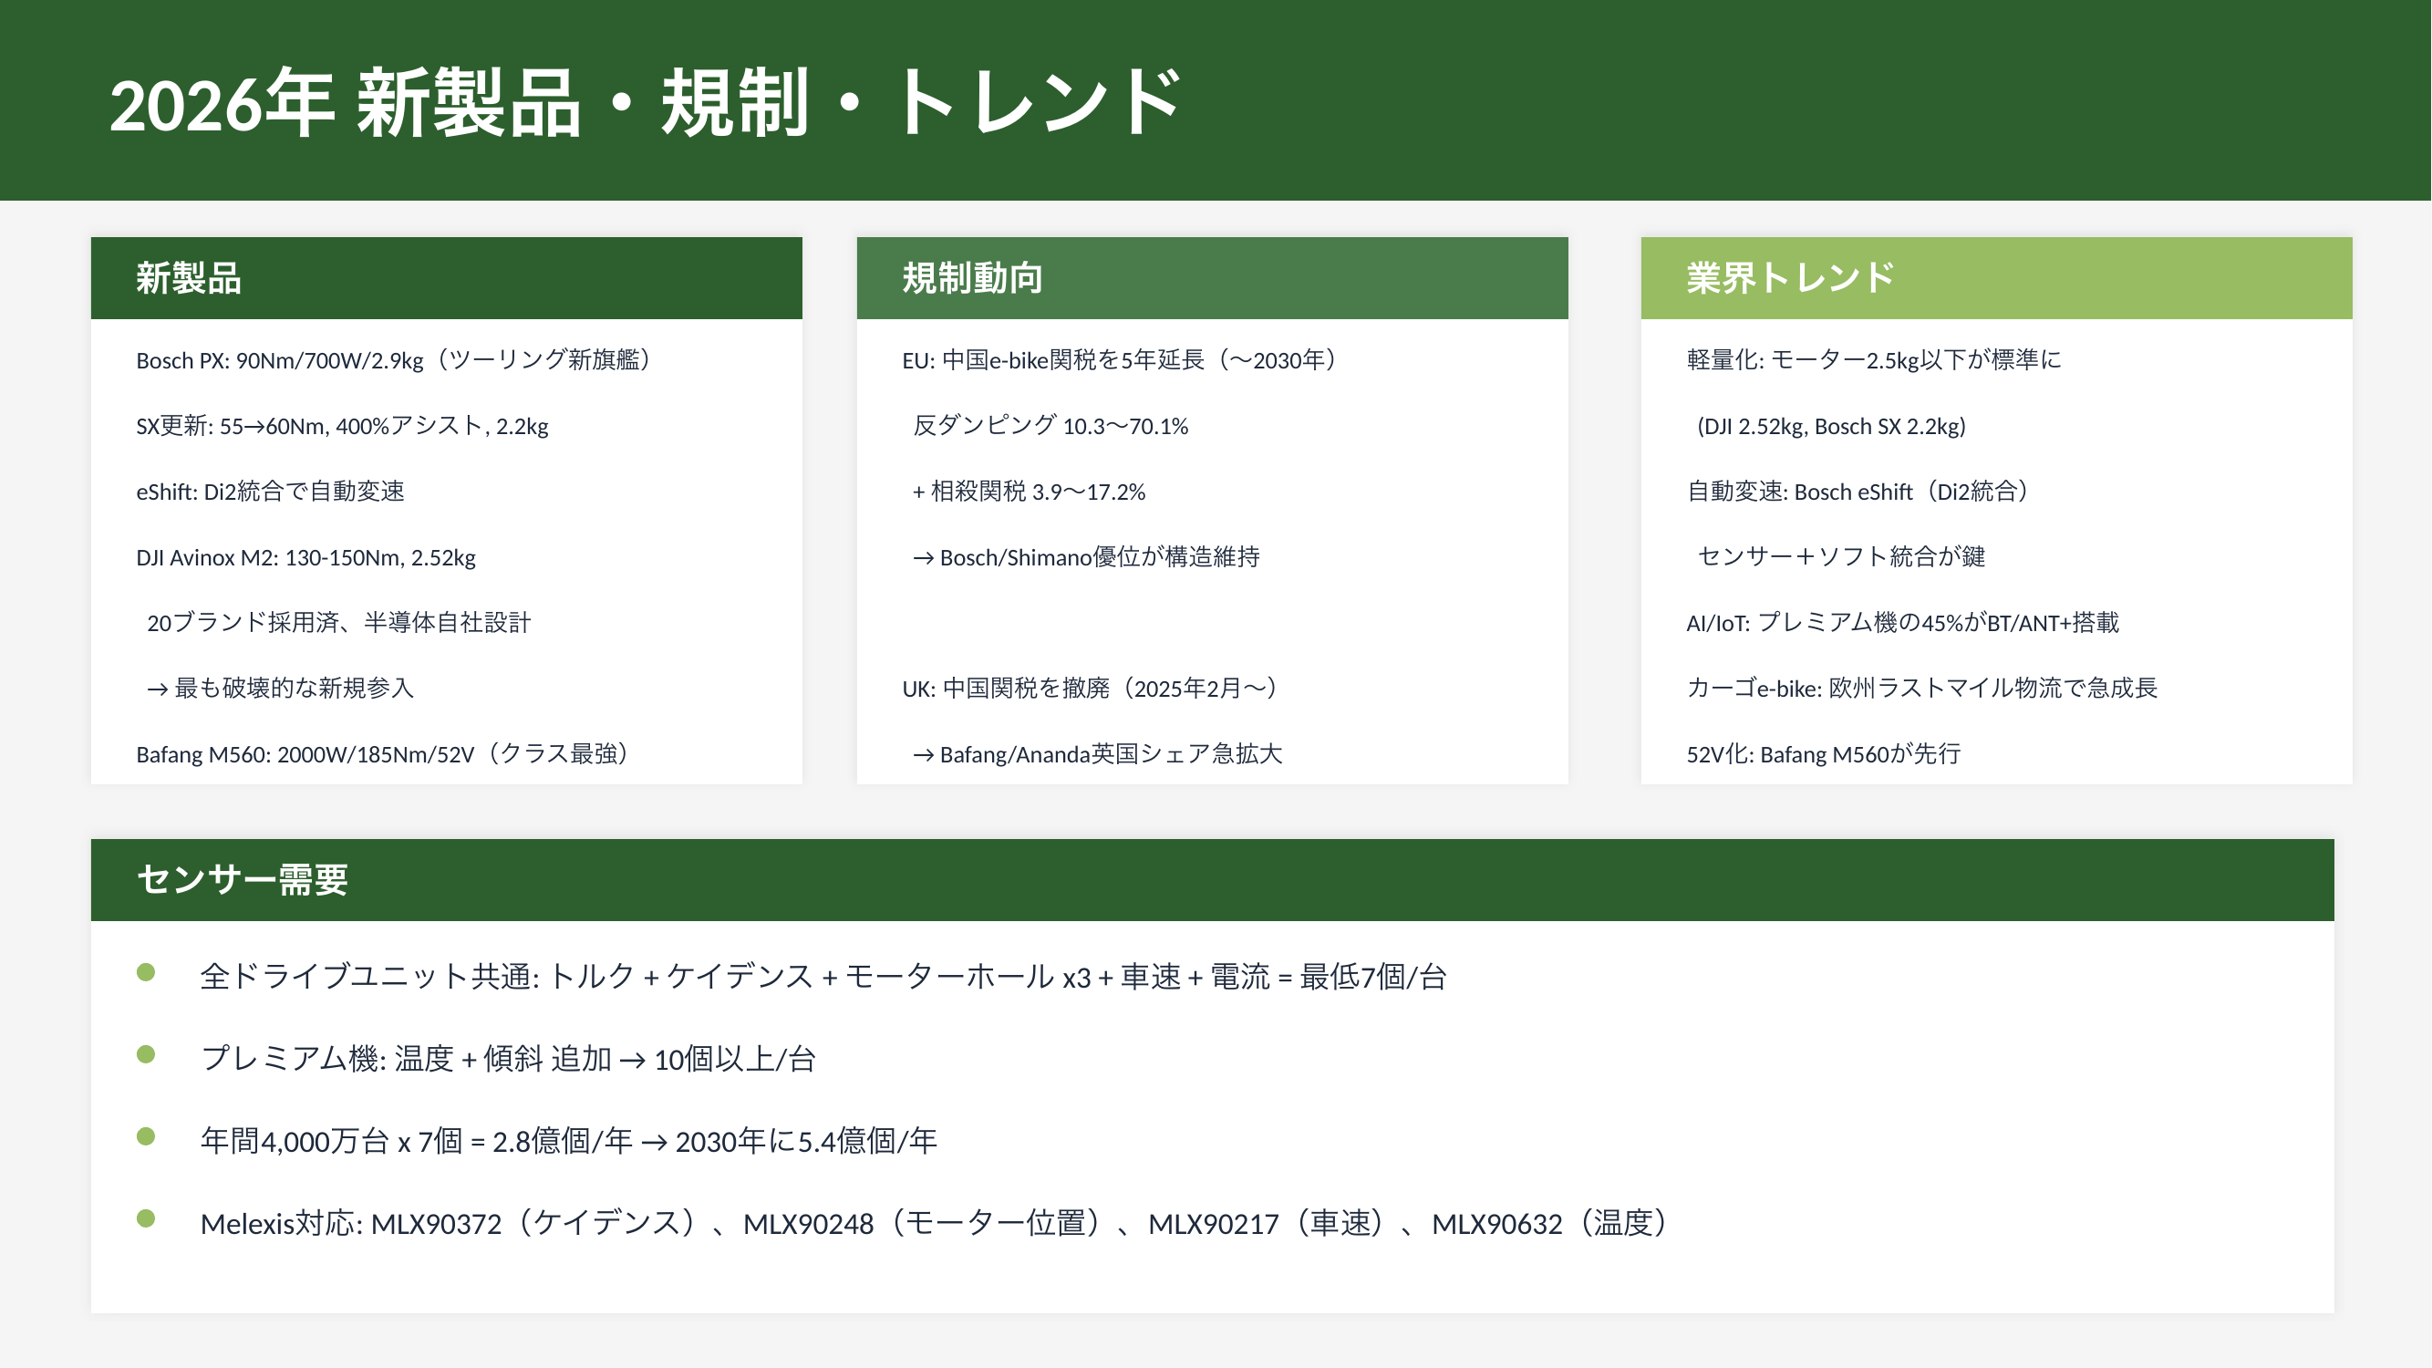Click the Bosch PX 90Nm/700W text line
Viewport: 2432px width, 1368px height.
coord(393,359)
